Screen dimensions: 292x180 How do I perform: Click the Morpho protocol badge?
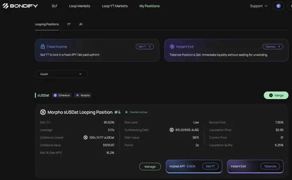click(x=83, y=95)
